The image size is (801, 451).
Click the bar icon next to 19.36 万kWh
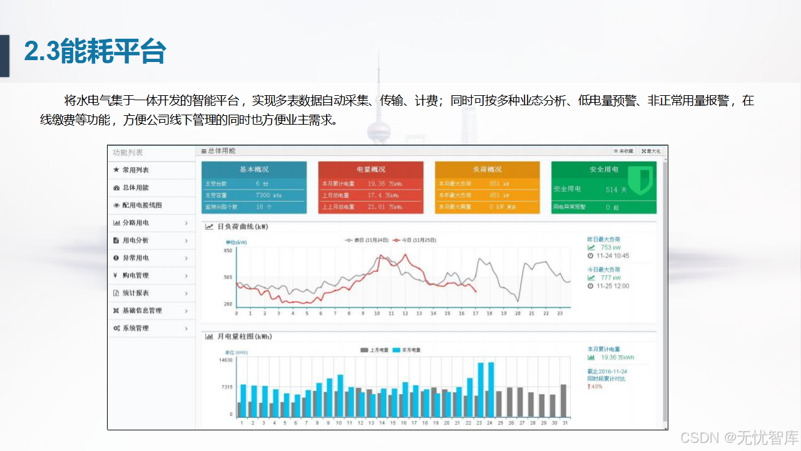591,358
